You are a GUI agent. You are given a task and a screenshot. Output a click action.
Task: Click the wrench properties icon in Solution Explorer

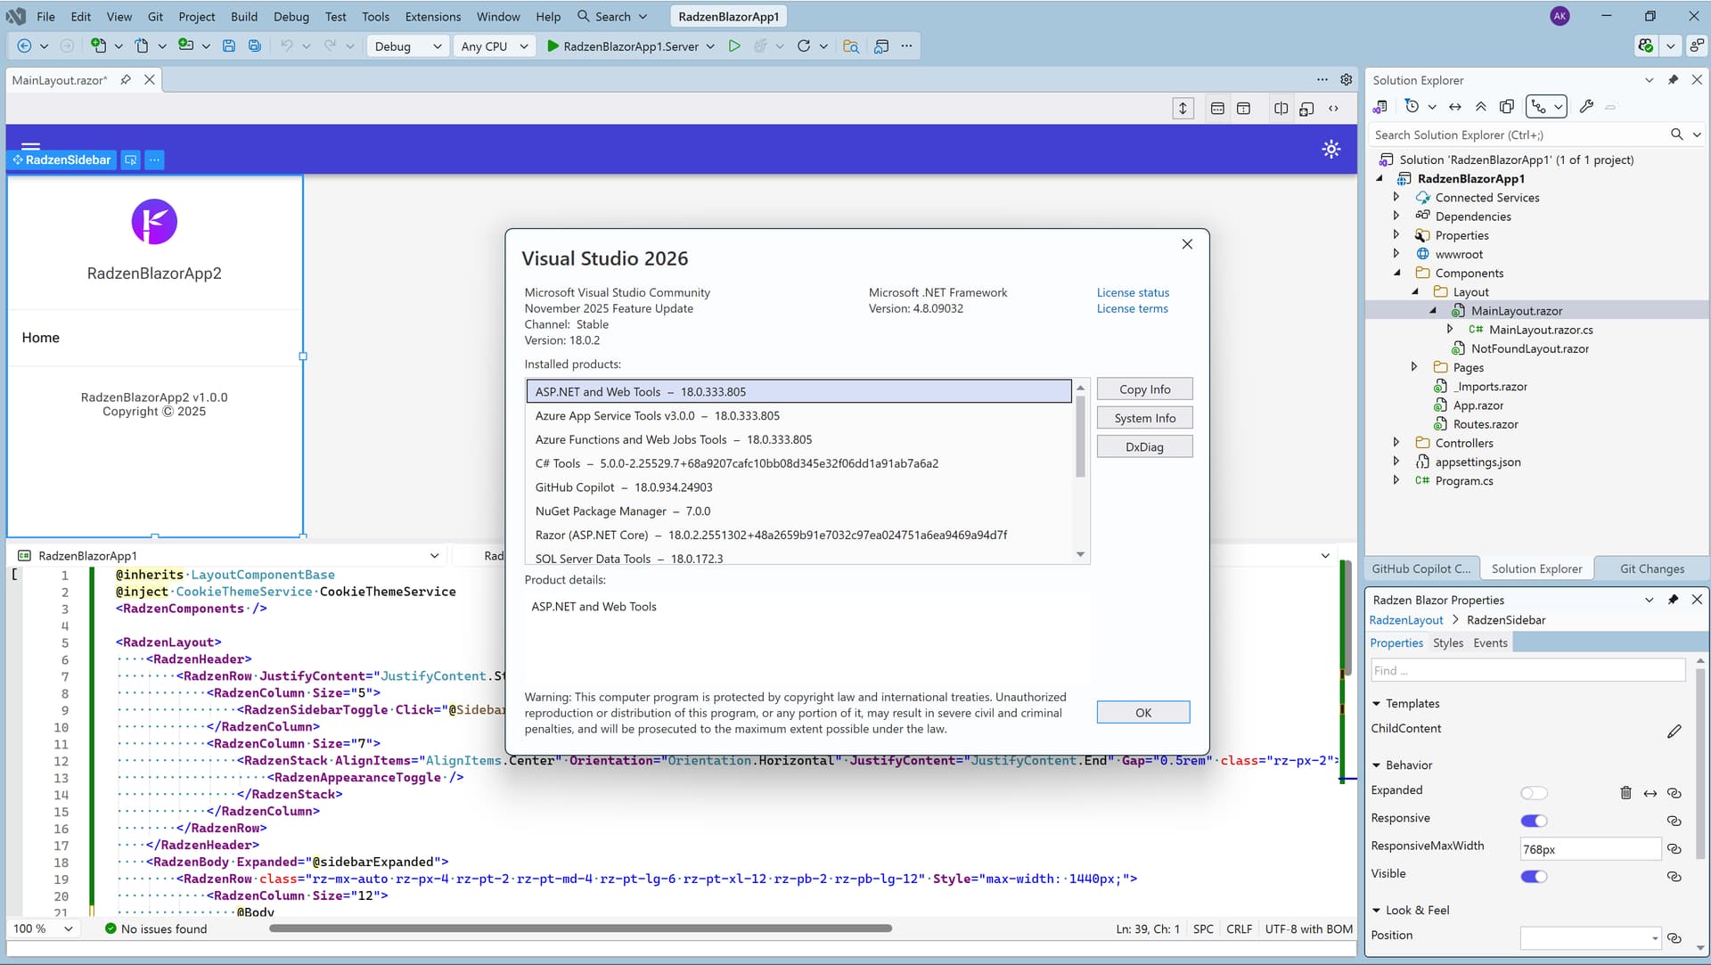tap(1585, 107)
